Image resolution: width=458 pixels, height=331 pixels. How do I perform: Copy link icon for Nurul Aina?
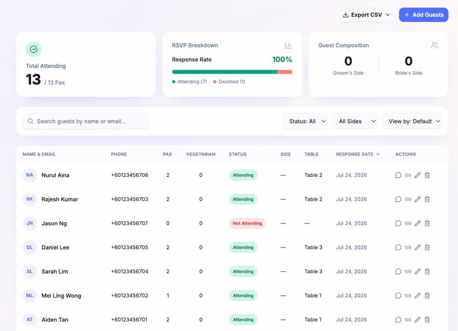pyautogui.click(x=408, y=175)
